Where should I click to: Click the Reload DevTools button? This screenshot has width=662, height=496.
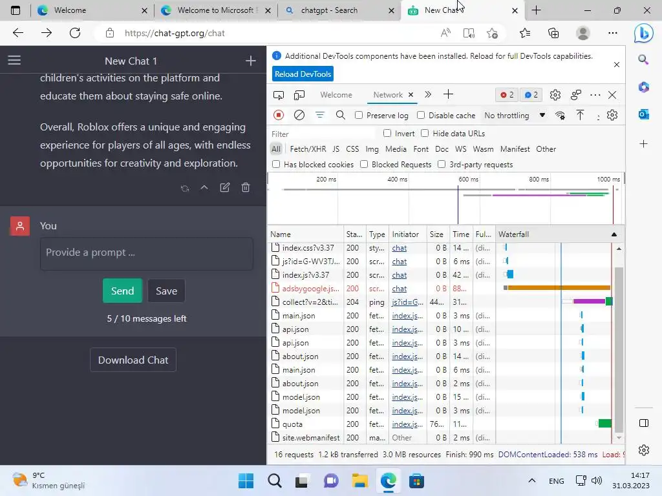pos(303,74)
